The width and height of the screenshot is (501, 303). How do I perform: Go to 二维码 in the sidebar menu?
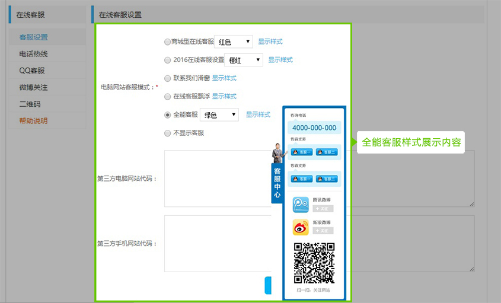click(x=29, y=104)
